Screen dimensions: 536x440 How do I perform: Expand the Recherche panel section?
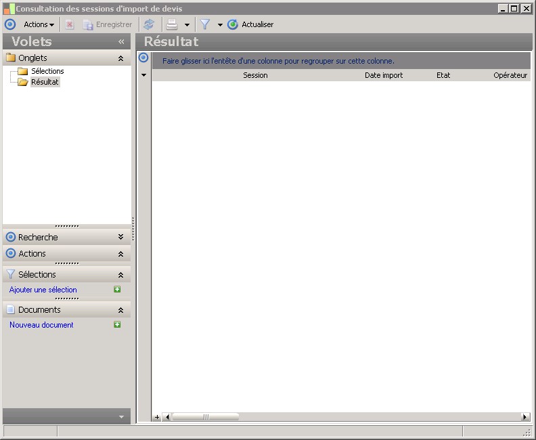[120, 238]
